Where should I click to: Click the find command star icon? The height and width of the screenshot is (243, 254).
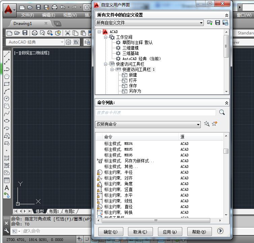(207, 124)
